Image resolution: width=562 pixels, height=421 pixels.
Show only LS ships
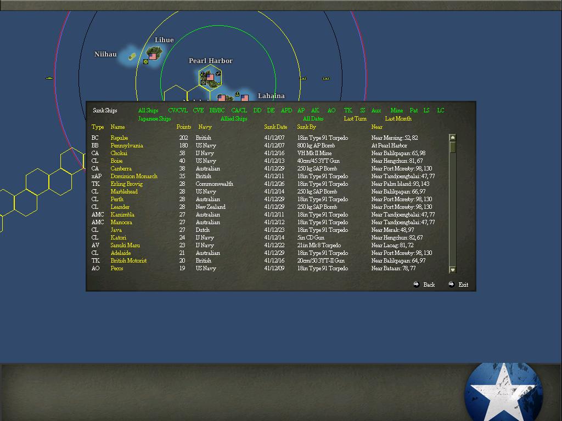point(426,110)
